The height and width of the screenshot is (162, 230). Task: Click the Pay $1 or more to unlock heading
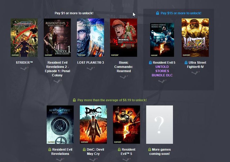pos(74,13)
